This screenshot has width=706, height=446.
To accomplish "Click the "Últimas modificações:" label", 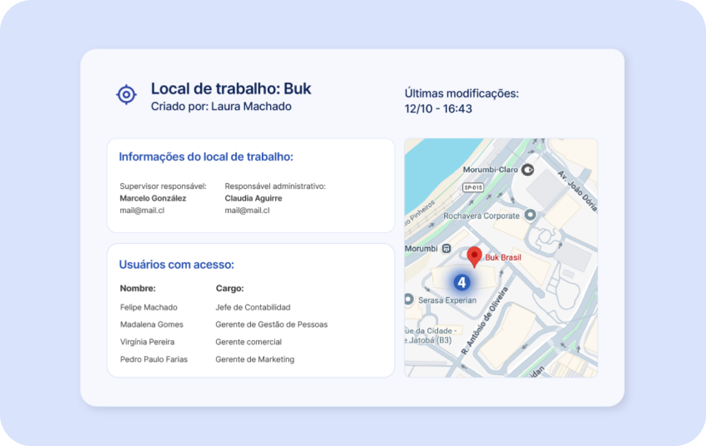I will (461, 93).
